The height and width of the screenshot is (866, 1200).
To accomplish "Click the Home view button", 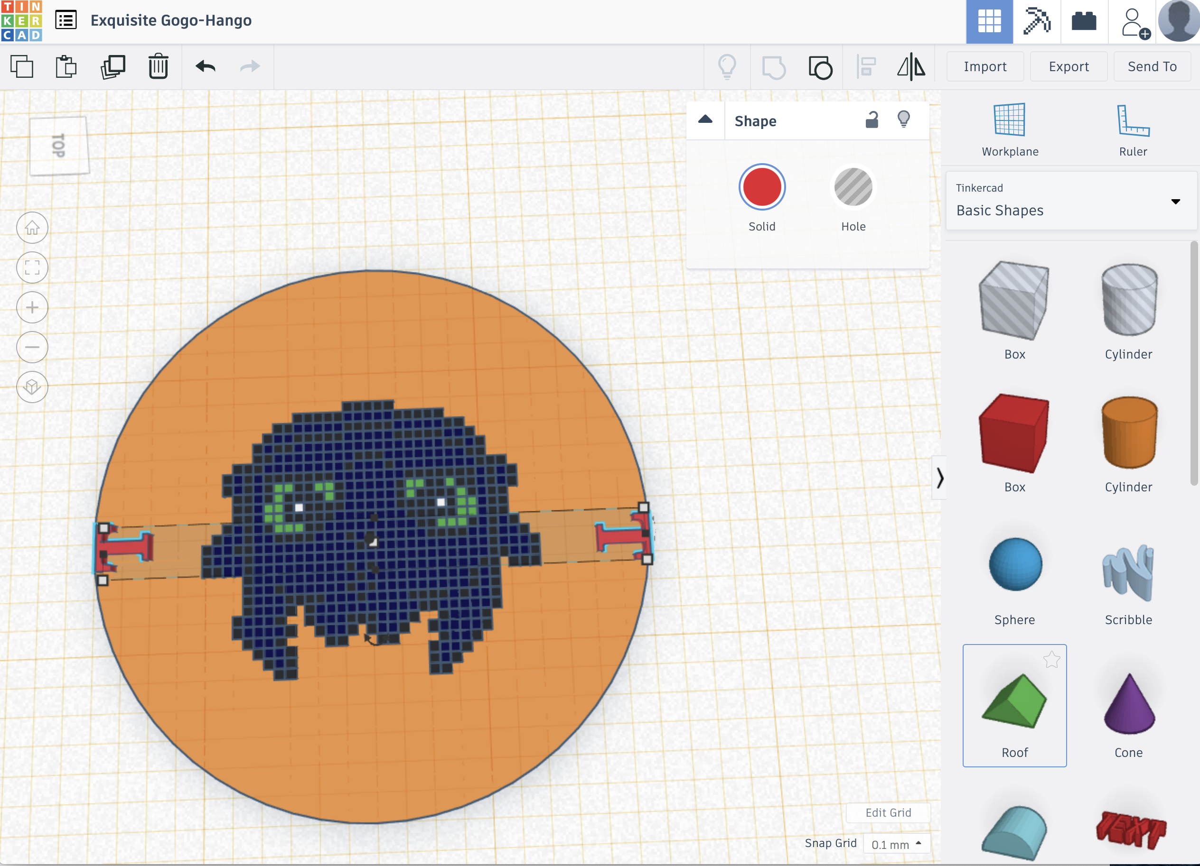I will click(32, 228).
